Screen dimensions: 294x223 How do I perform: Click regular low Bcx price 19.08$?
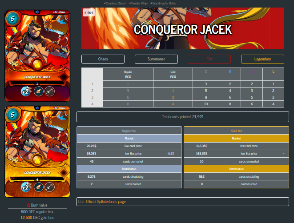click(92, 154)
